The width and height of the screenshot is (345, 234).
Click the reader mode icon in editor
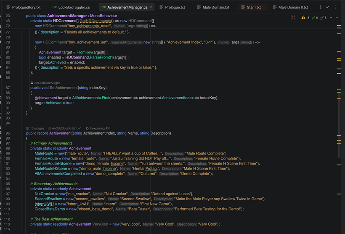tap(293, 17)
